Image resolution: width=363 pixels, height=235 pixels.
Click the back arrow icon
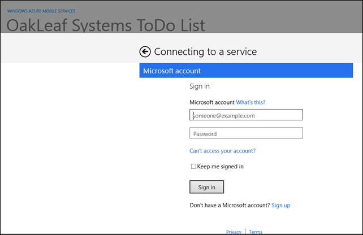[x=145, y=52]
